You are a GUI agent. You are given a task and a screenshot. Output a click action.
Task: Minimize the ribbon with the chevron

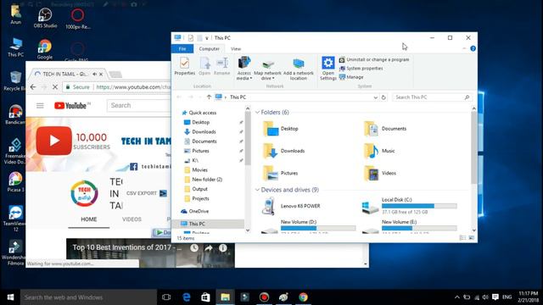pos(464,49)
